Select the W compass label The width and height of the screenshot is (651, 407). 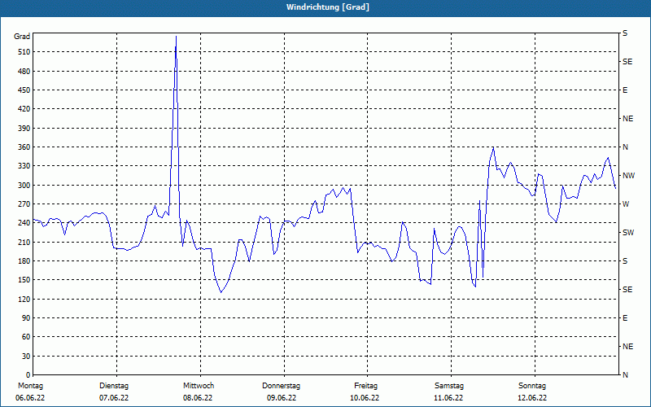(x=626, y=204)
